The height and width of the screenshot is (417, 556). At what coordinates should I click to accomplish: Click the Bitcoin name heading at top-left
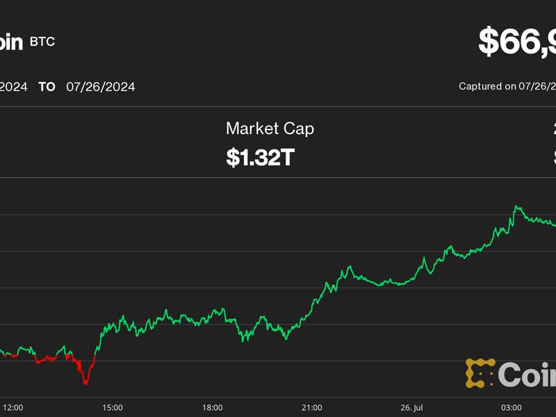click(x=10, y=42)
